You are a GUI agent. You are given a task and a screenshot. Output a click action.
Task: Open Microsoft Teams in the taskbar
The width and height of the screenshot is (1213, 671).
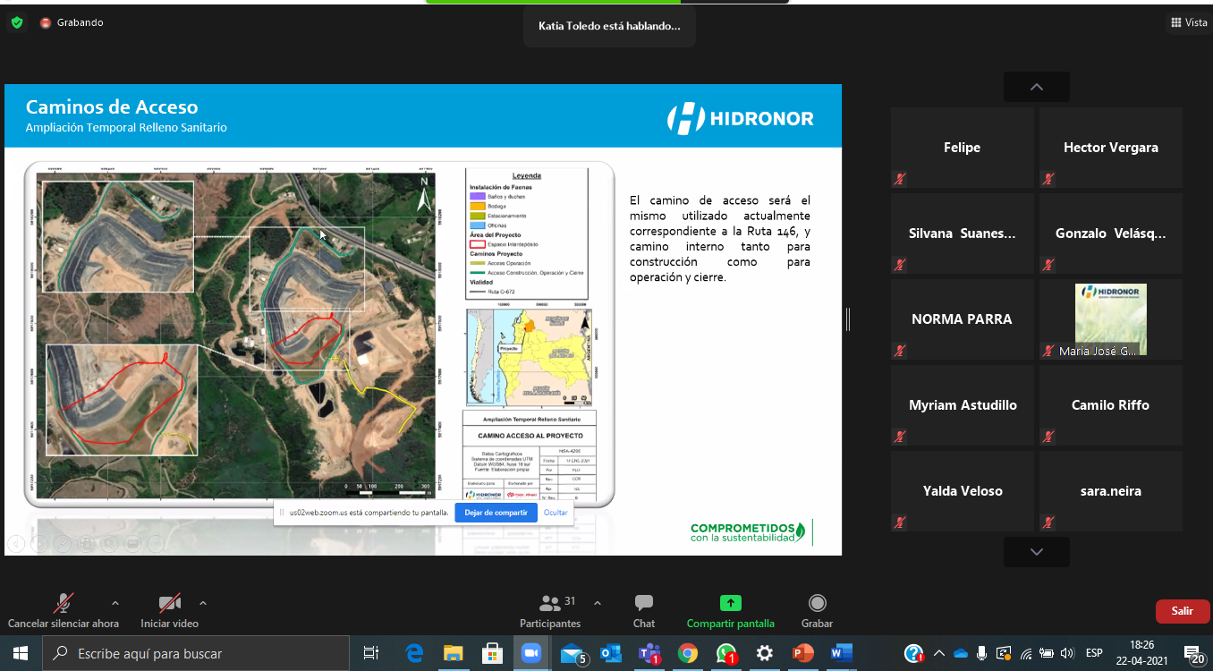pyautogui.click(x=649, y=654)
